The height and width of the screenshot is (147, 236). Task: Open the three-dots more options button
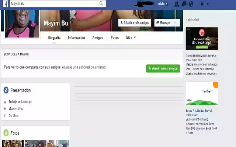click(x=176, y=23)
